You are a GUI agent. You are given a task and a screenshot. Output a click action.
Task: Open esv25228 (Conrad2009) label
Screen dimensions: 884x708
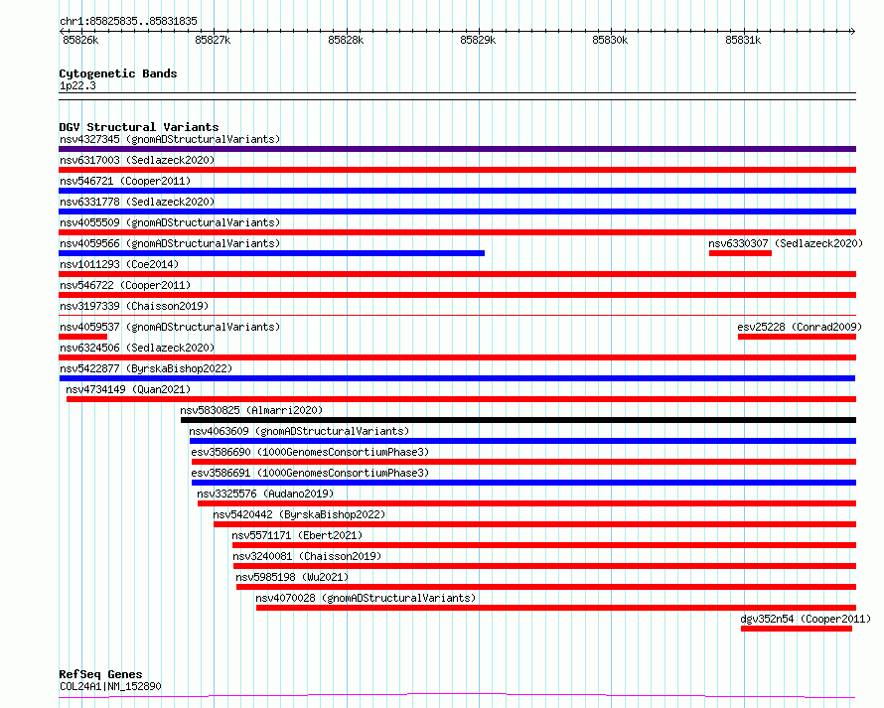click(800, 327)
